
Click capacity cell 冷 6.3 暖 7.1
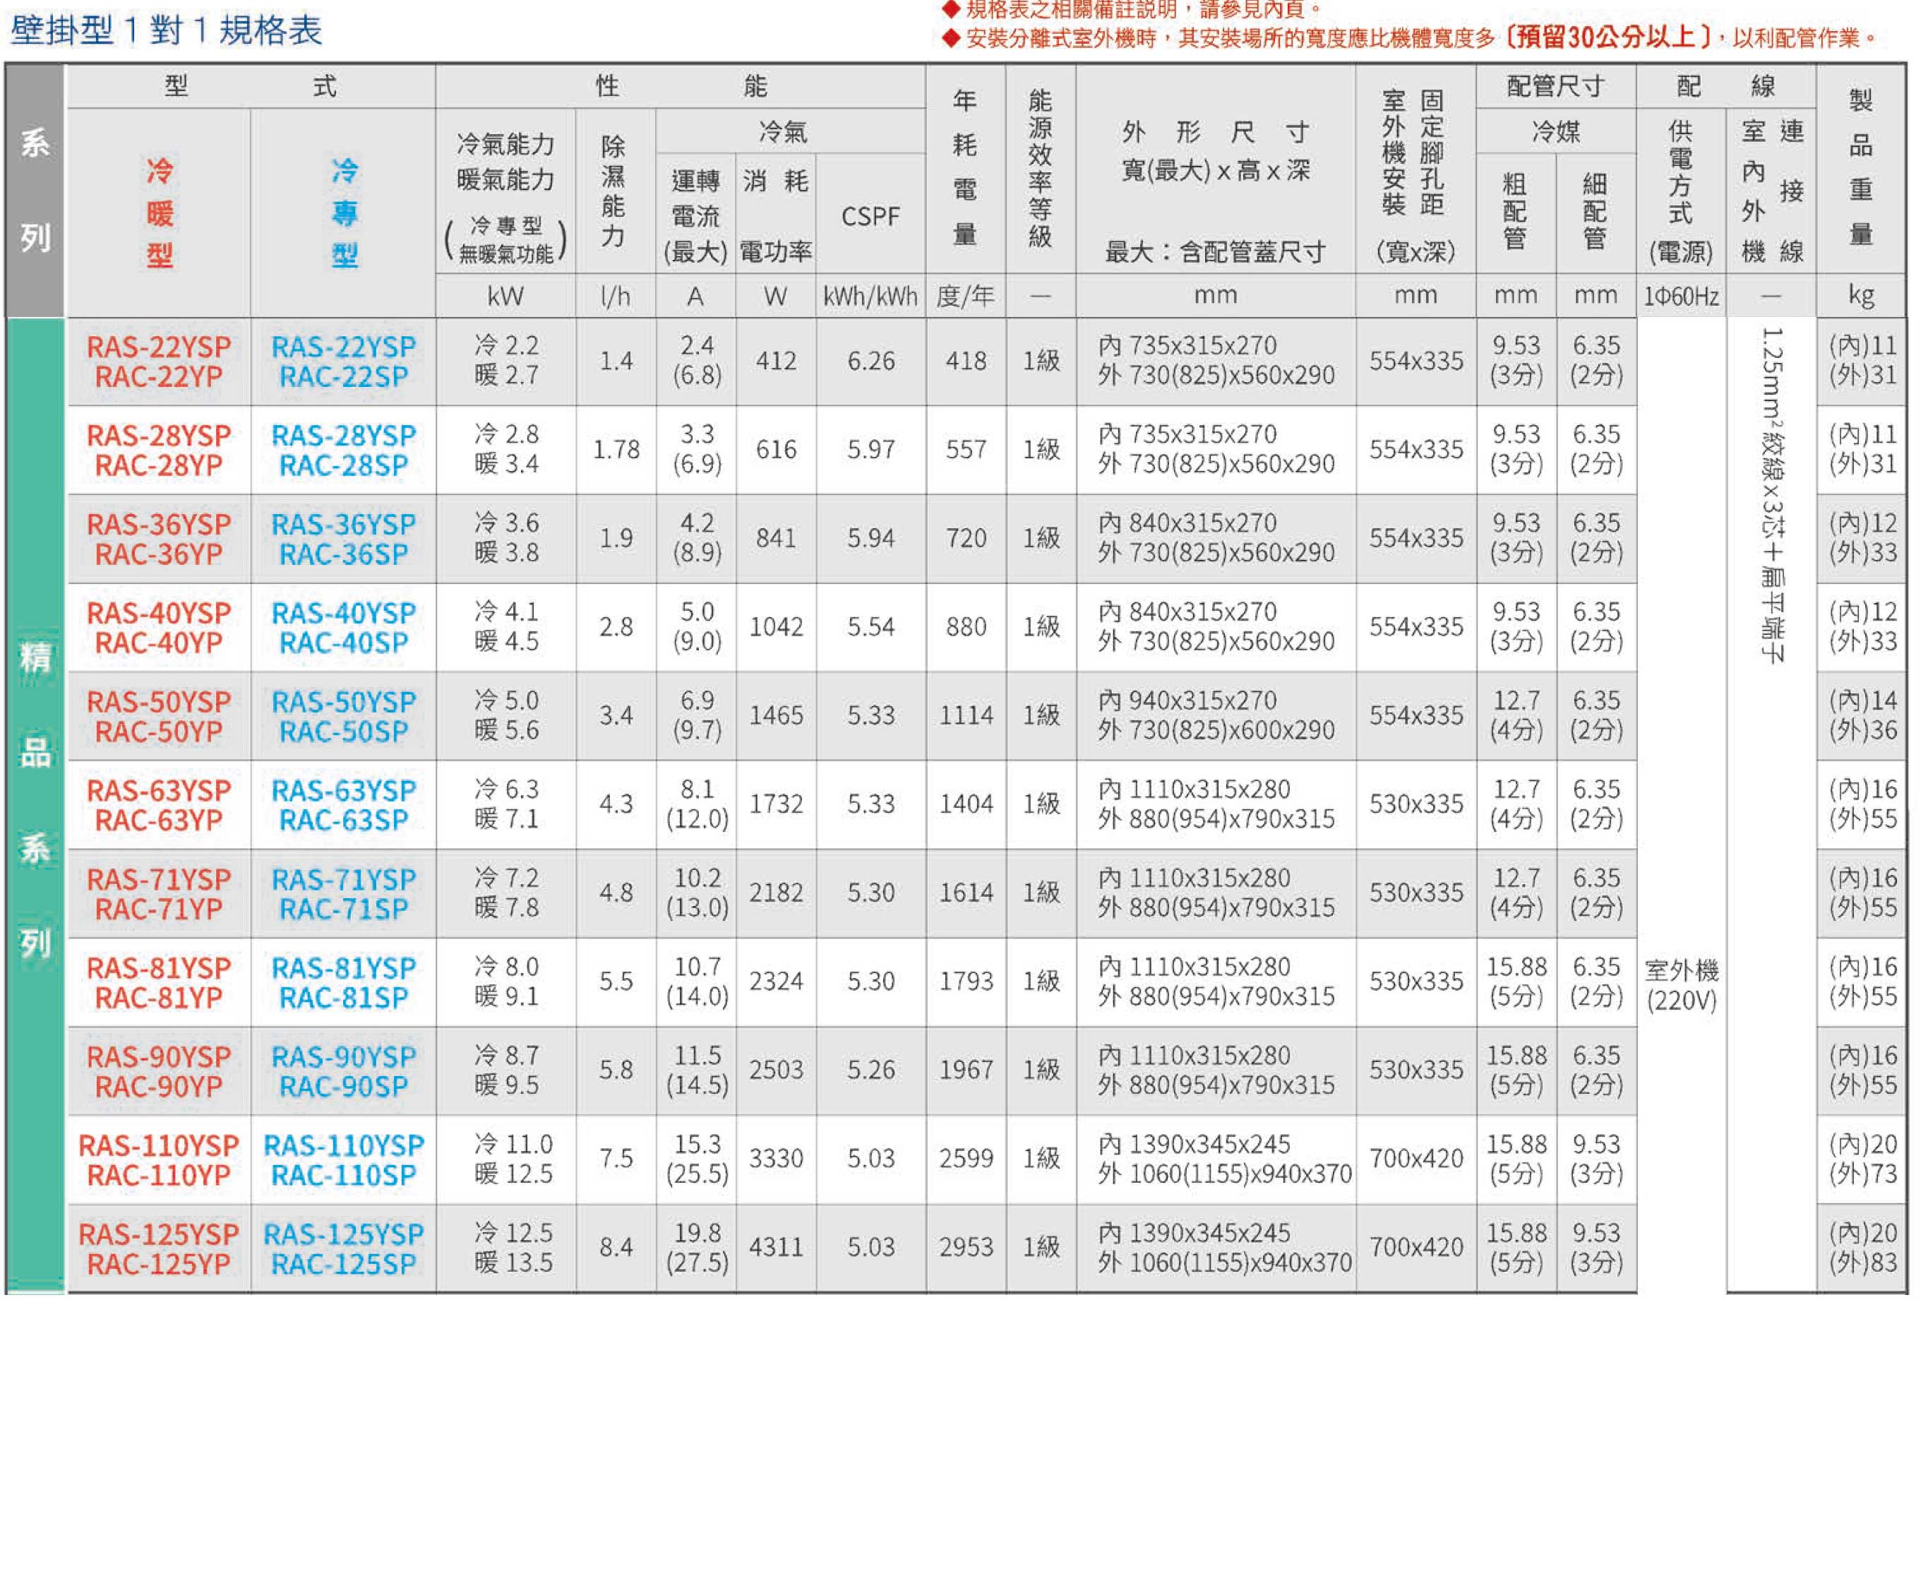[506, 805]
